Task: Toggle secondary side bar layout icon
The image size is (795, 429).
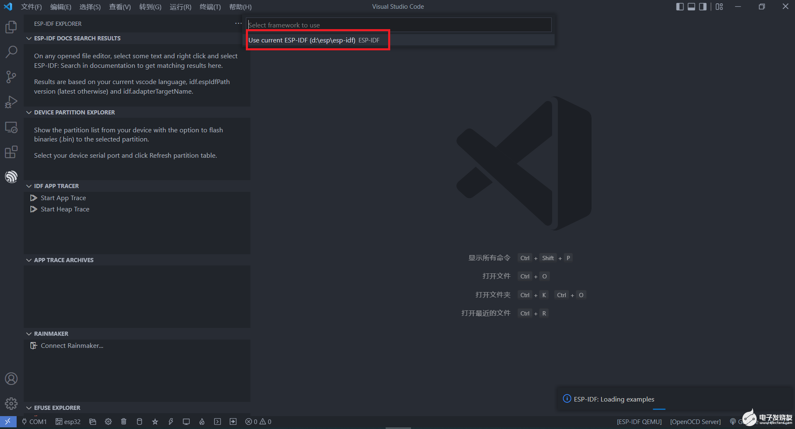Action: click(x=703, y=7)
